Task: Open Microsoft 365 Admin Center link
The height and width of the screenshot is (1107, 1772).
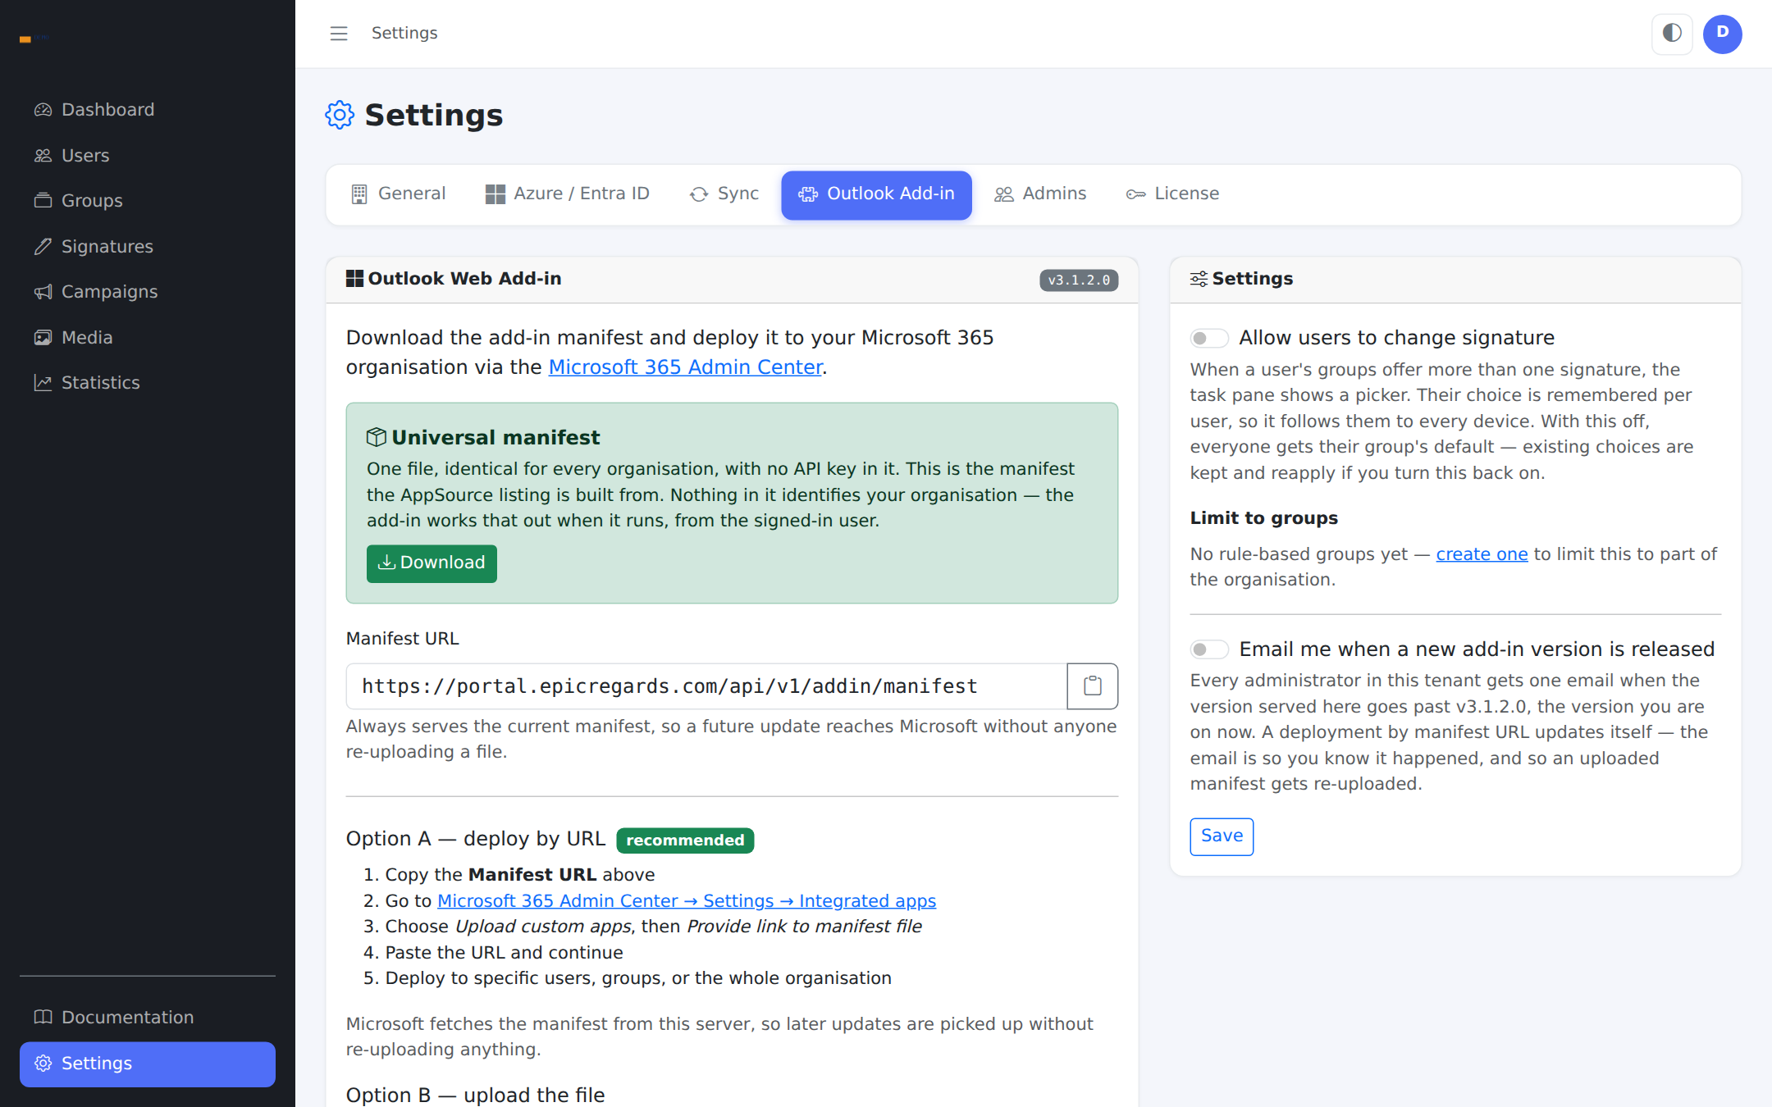Action: click(685, 367)
